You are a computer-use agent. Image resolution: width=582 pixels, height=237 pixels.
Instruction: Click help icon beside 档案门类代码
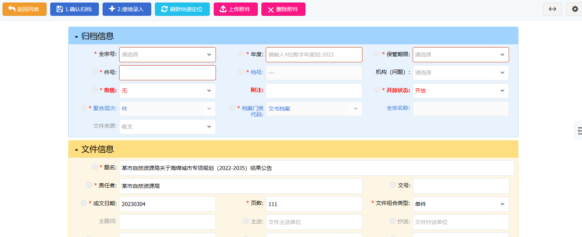coord(232,108)
